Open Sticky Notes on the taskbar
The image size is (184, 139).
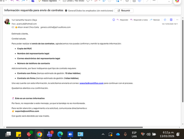18,134
